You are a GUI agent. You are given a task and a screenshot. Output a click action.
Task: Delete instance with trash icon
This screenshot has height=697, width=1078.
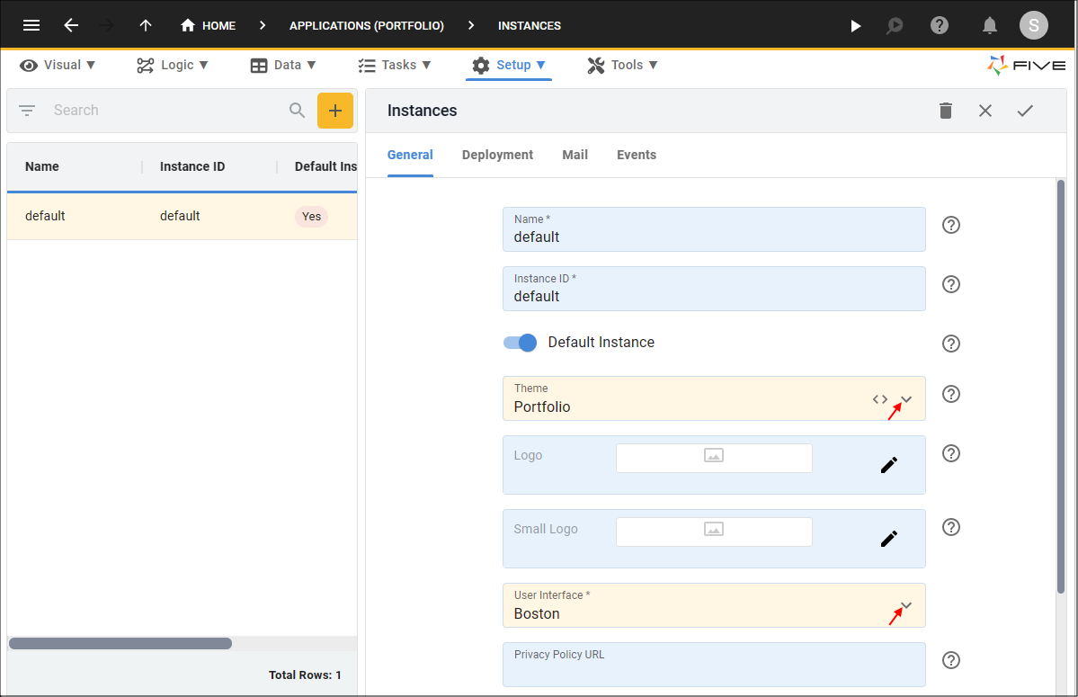tap(946, 111)
